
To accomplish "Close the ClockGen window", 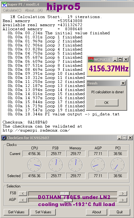I will [x=130, y=138].
